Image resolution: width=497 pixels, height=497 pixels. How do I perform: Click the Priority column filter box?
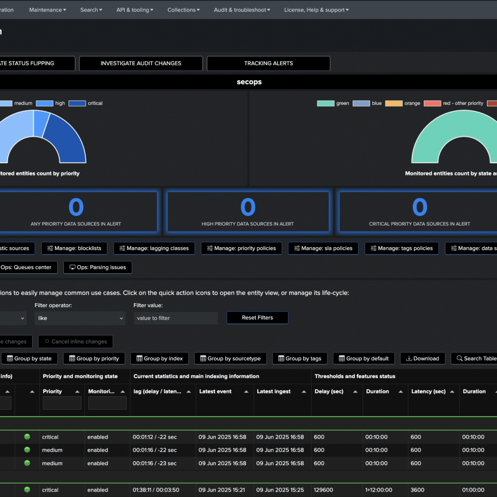tap(62, 403)
